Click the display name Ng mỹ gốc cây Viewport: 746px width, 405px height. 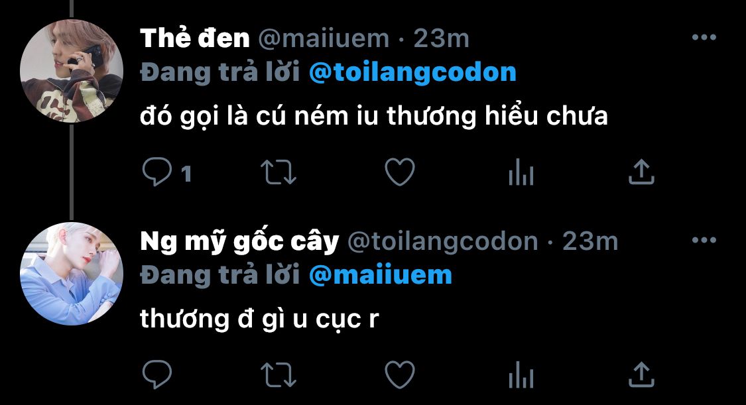pos(239,241)
